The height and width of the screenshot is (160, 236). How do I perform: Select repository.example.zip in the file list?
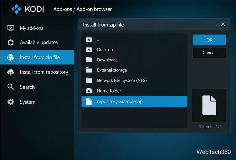134,101
